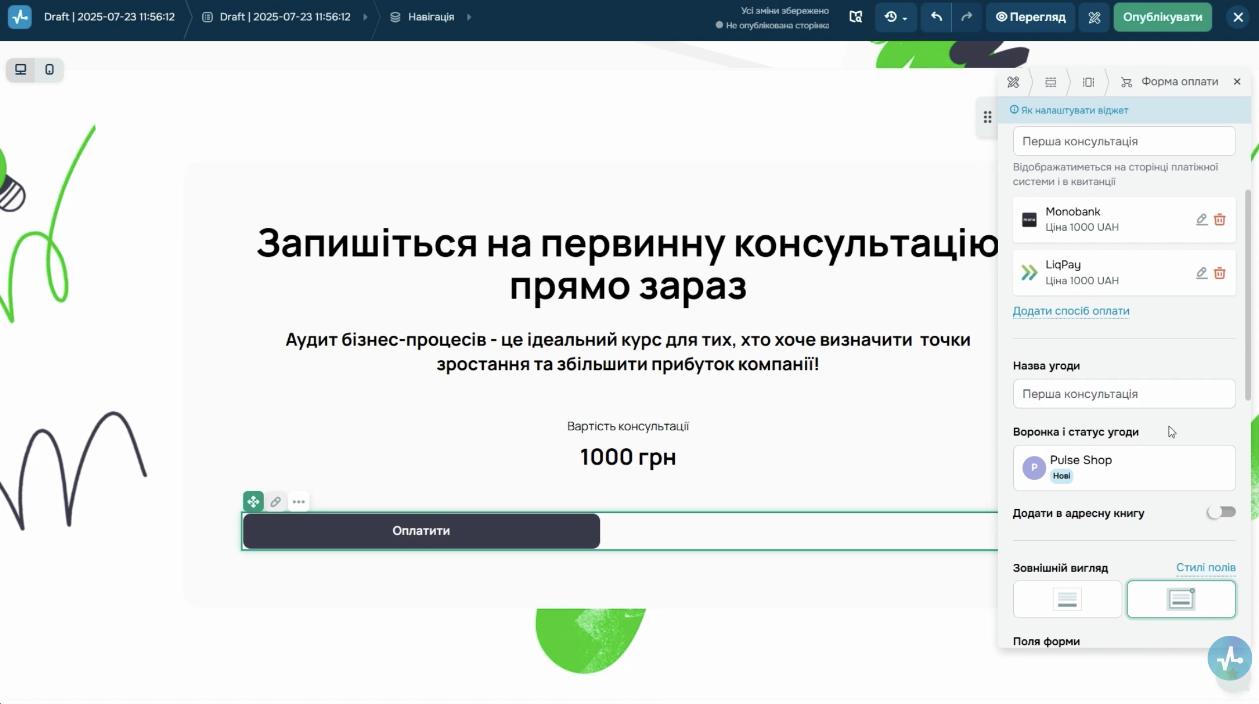Click move handle of payment widget
Image resolution: width=1259 pixels, height=704 pixels.
tap(253, 502)
